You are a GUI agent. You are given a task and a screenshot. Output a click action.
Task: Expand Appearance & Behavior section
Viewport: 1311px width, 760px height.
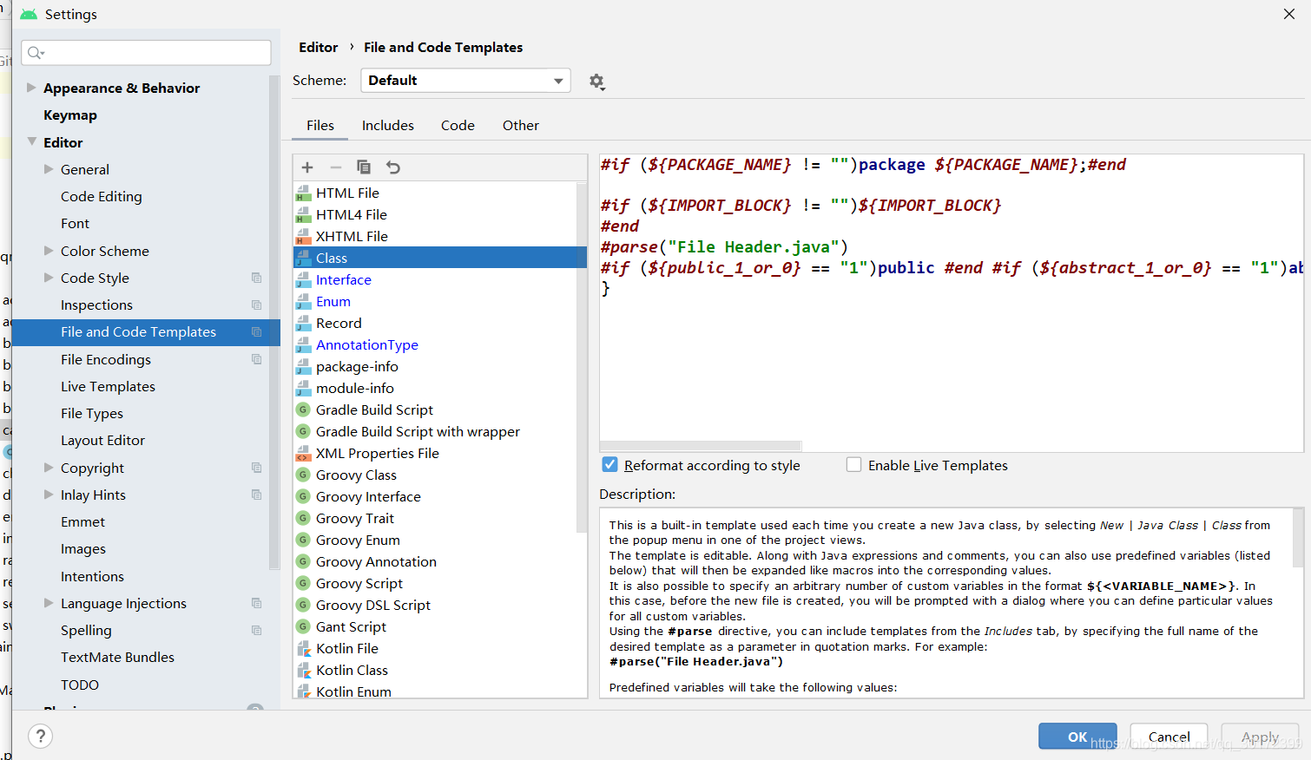(x=31, y=88)
